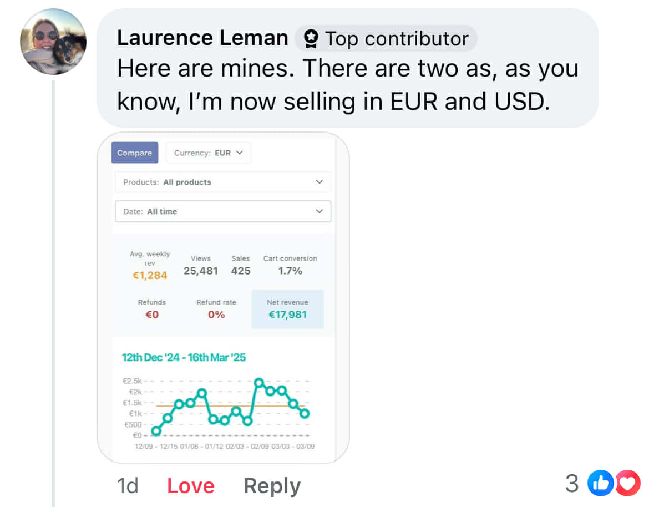Click the Avg. weekly rev €1,284 value
The height and width of the screenshot is (507, 654).
tap(150, 275)
